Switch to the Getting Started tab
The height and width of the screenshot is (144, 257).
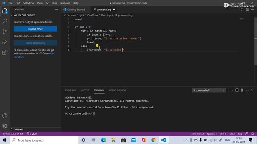76,10
